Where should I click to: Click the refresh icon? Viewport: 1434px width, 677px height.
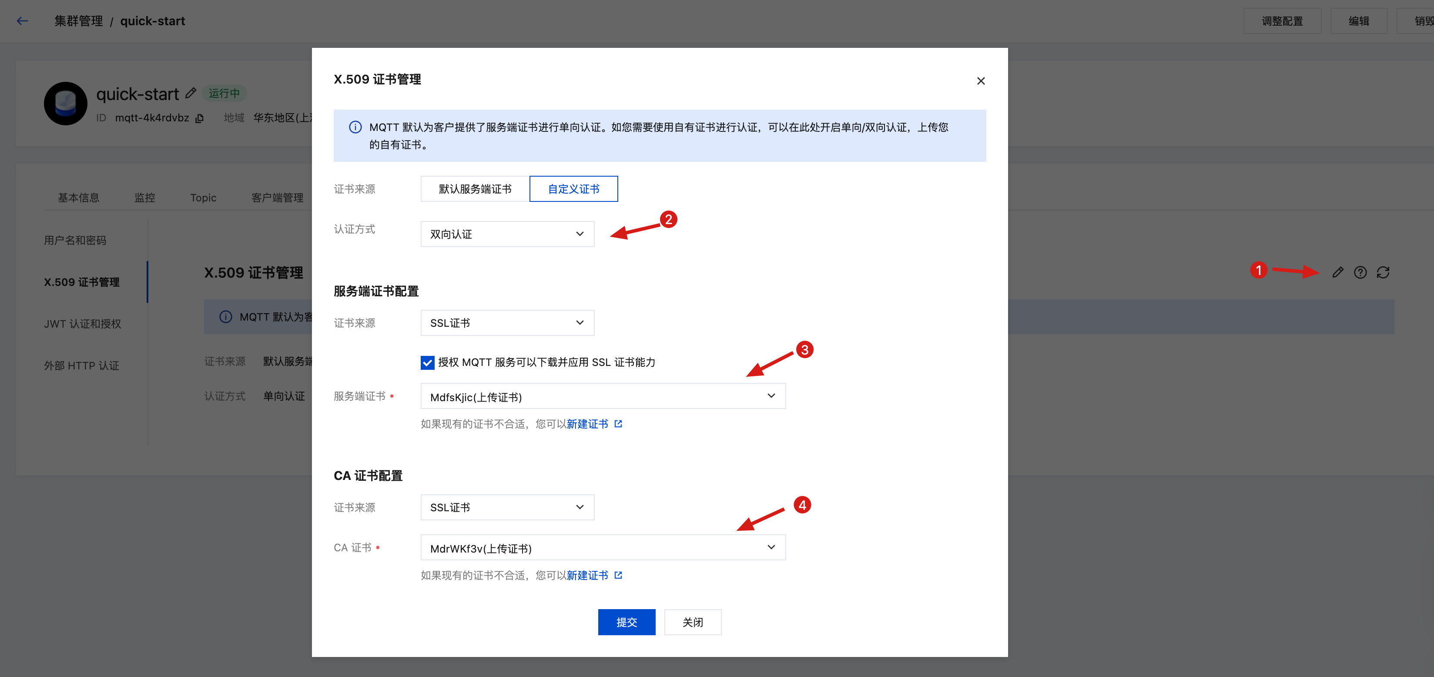click(x=1383, y=272)
